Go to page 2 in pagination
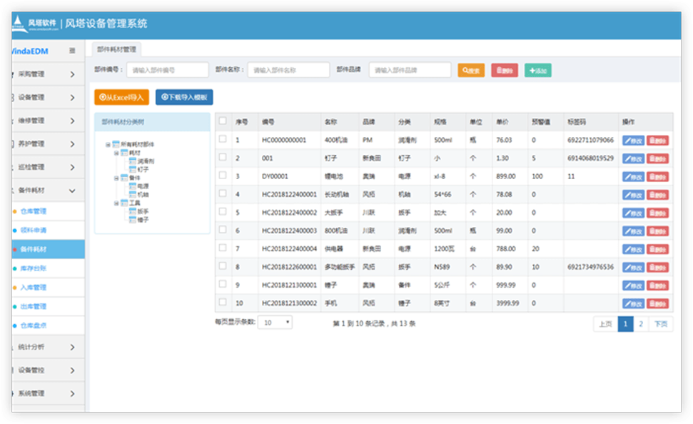Image resolution: width=693 pixels, height=424 pixels. pos(641,324)
